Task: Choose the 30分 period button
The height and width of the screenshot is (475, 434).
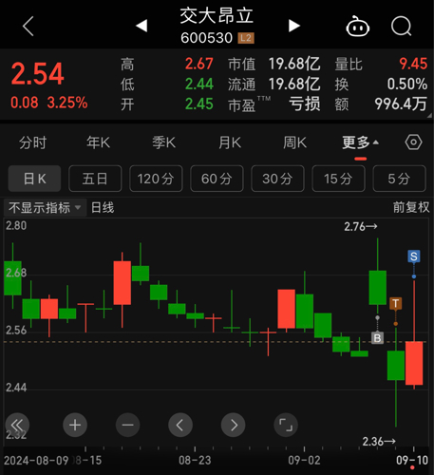Action: tap(277, 179)
